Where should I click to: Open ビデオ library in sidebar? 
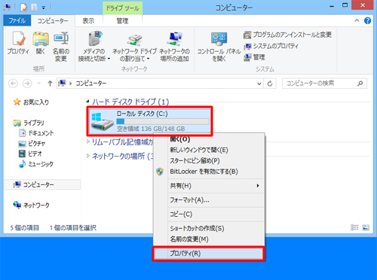(30, 154)
